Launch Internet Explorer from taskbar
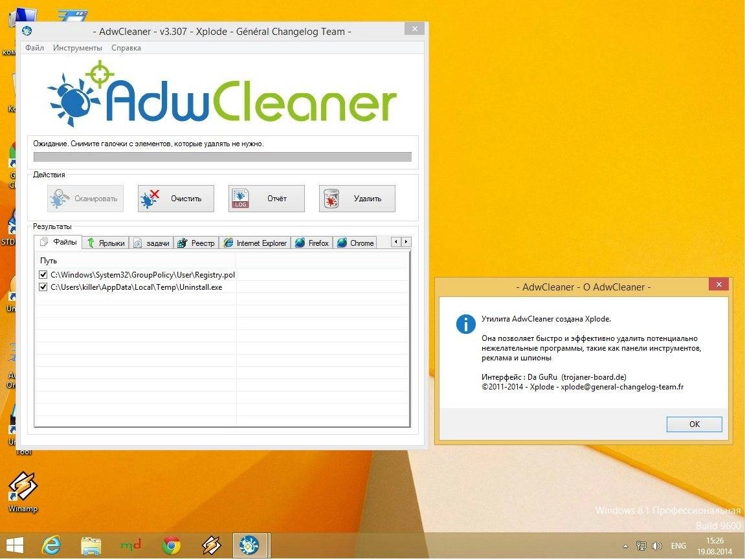This screenshot has height=559, width=745. pos(51,545)
